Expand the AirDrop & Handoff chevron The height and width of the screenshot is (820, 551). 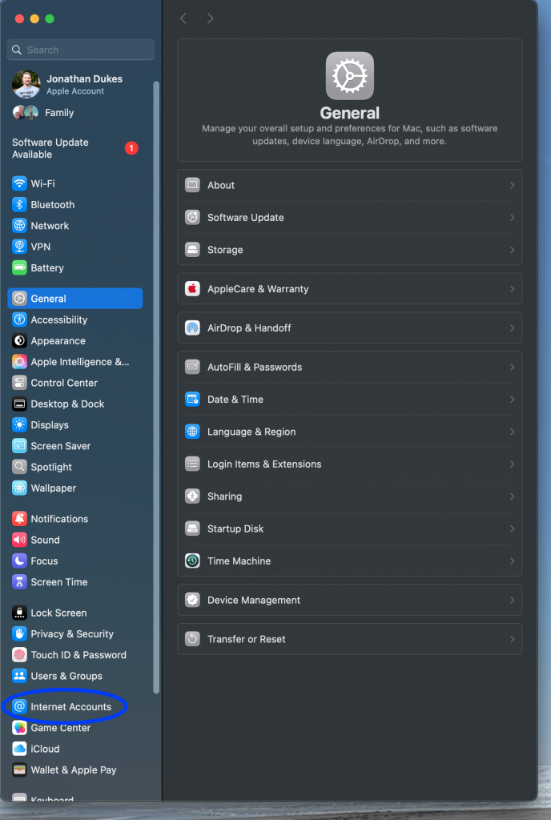pos(512,328)
